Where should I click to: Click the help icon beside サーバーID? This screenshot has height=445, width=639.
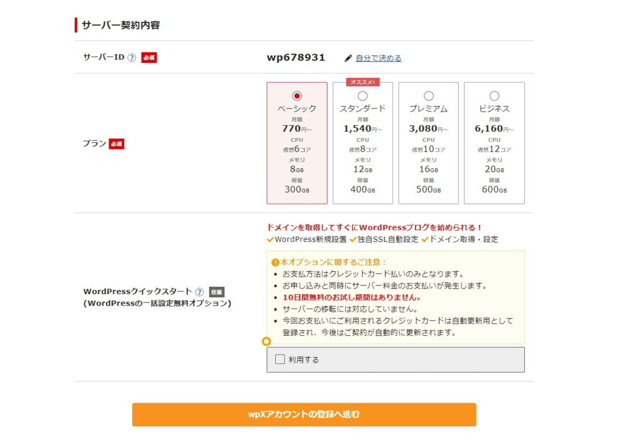point(132,57)
